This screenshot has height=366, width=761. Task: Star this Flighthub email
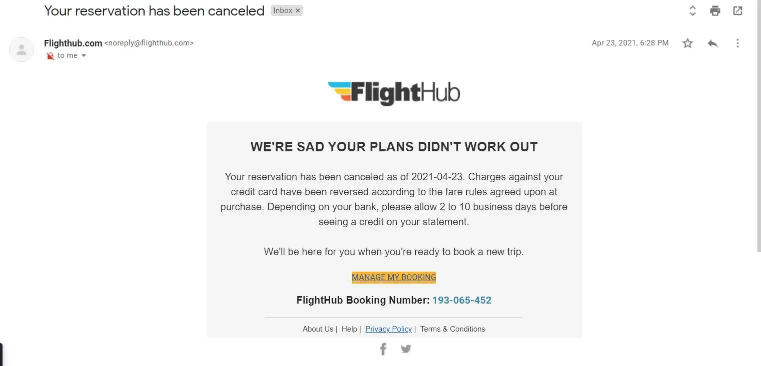tap(687, 43)
